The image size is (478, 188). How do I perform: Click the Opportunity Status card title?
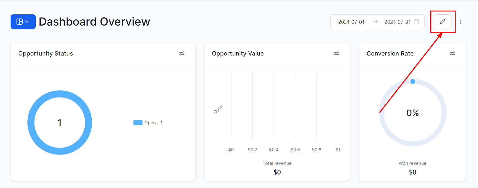click(x=46, y=53)
